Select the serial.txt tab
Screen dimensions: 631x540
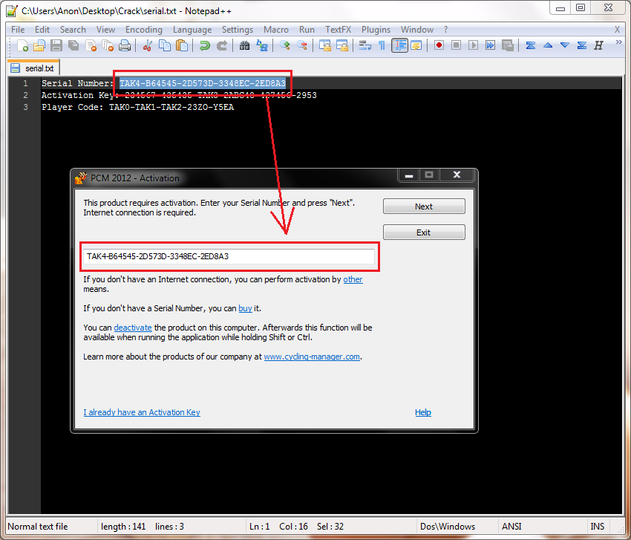(x=34, y=68)
